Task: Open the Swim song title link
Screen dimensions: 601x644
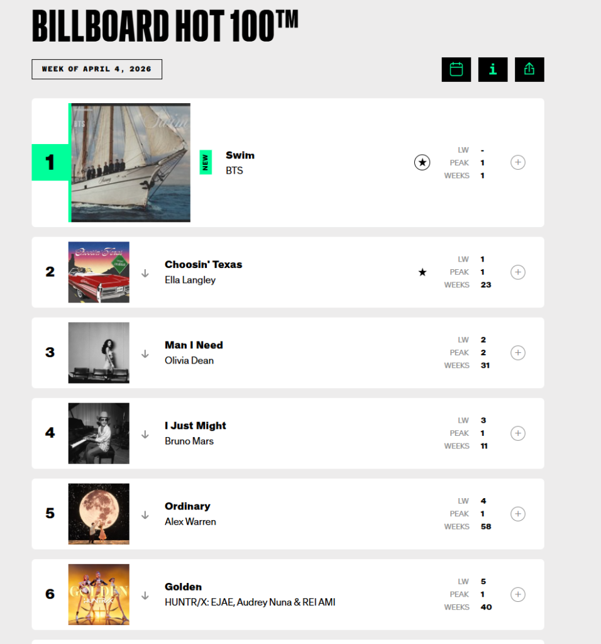Action: point(240,155)
